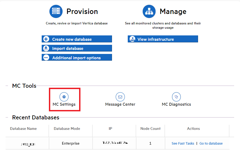
Task: Click the blurred database name in the row
Action: coord(28,144)
